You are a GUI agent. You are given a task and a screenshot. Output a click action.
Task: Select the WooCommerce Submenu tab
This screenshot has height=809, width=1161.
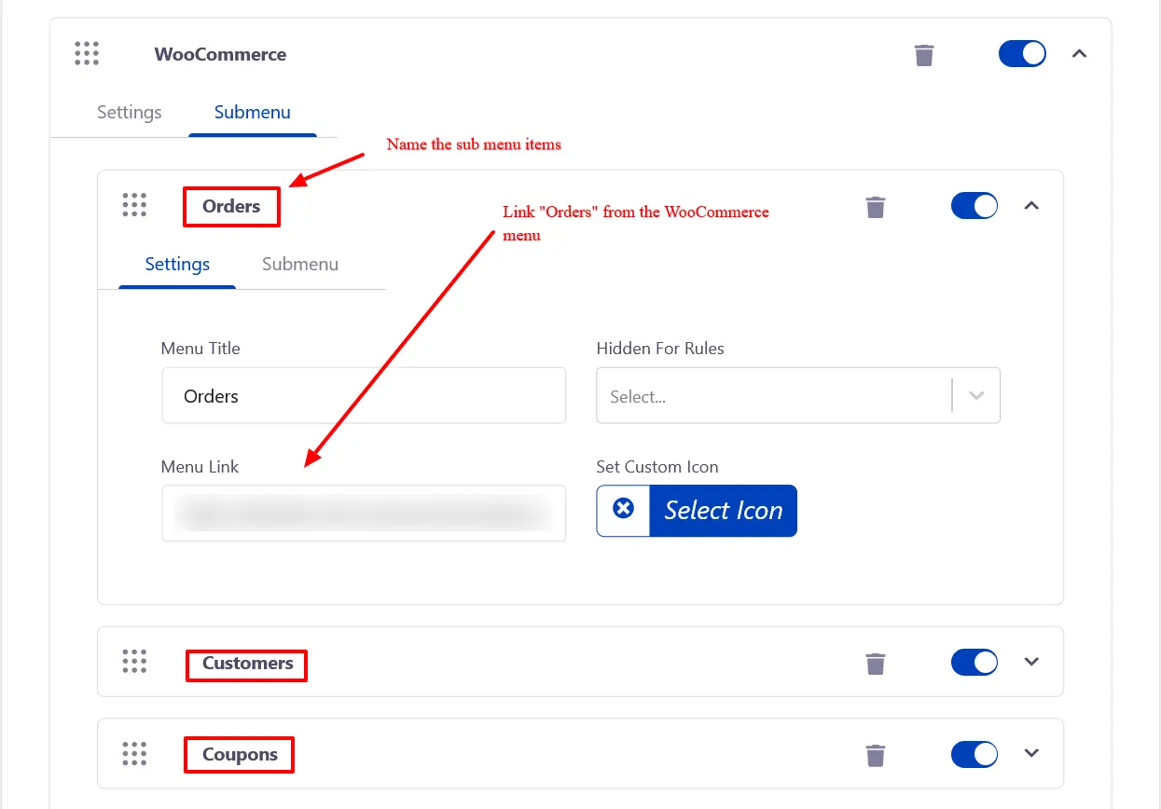[x=253, y=112]
